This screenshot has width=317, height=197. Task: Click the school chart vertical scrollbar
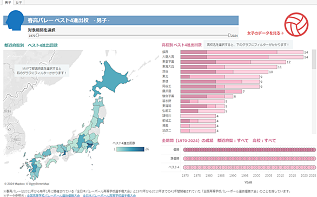click(314, 91)
